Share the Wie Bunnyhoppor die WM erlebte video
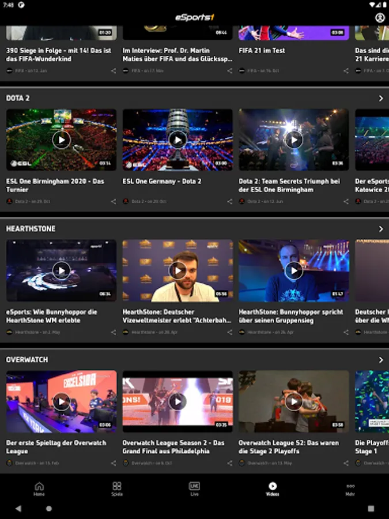This screenshot has height=519, width=389. 114,332
